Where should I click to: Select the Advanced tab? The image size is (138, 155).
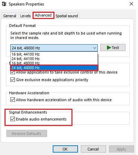coord(43,15)
